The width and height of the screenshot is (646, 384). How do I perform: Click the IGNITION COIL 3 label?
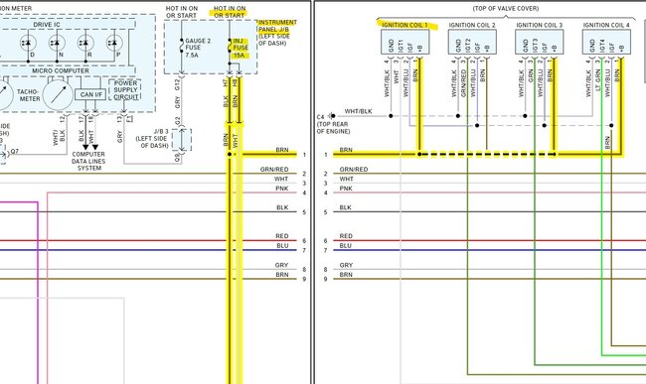tap(540, 25)
